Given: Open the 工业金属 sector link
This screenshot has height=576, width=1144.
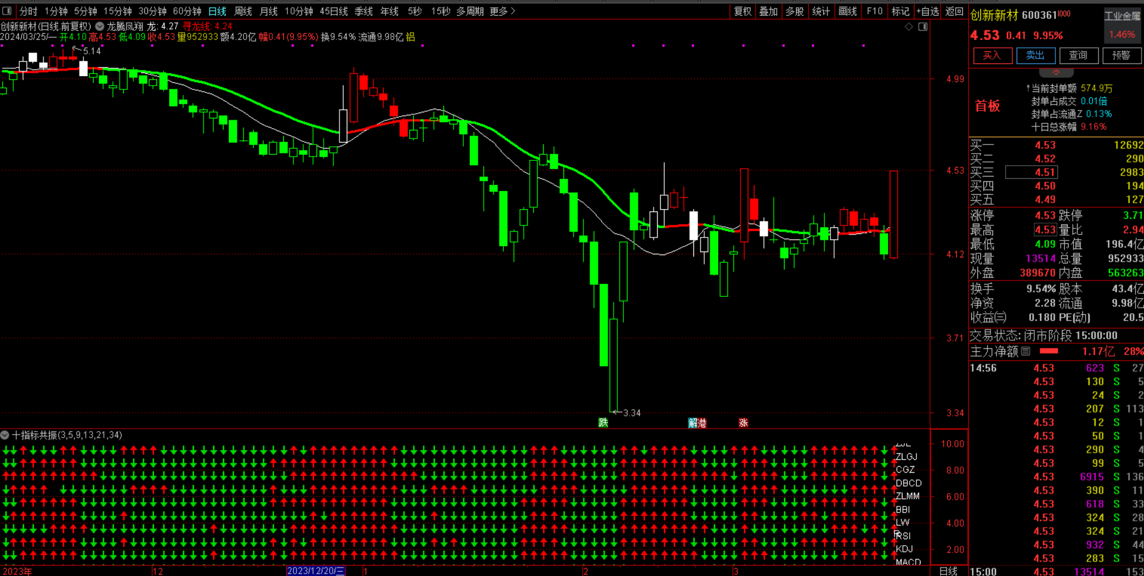Looking at the screenshot, I should [x=1122, y=16].
